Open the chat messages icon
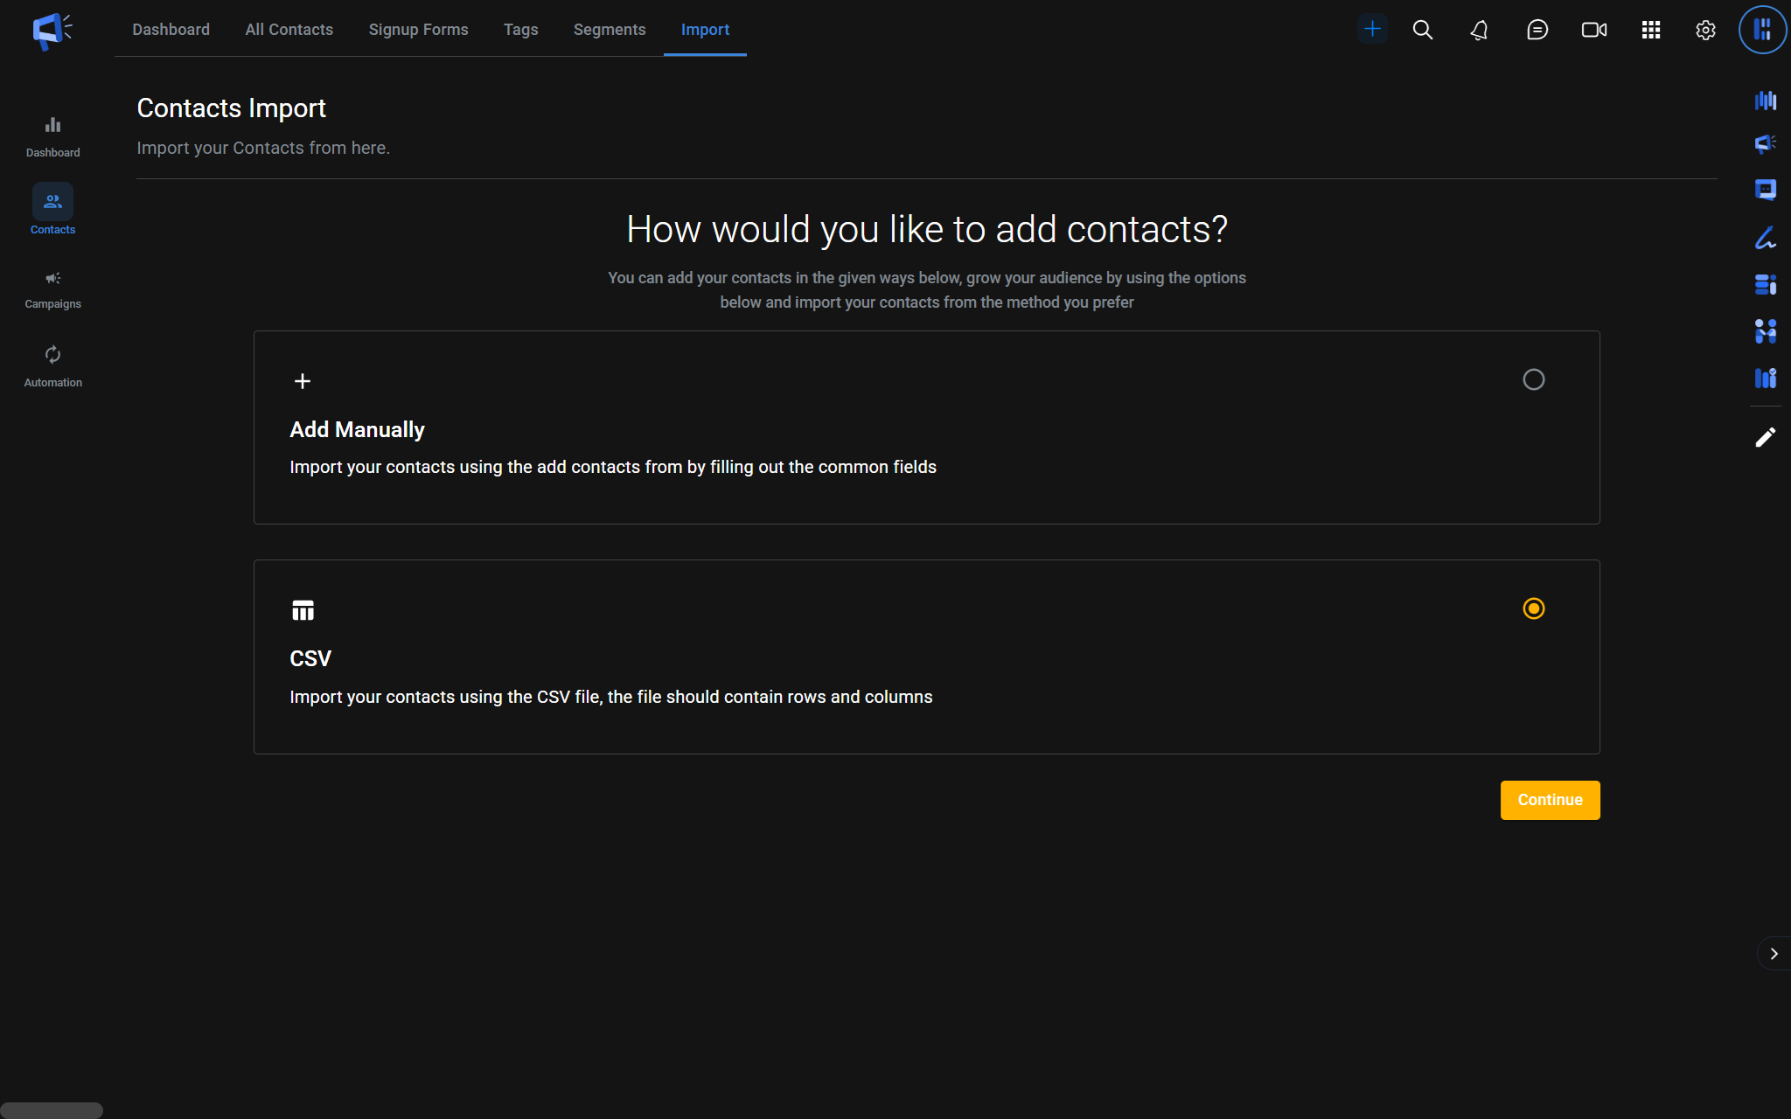 point(1537,30)
